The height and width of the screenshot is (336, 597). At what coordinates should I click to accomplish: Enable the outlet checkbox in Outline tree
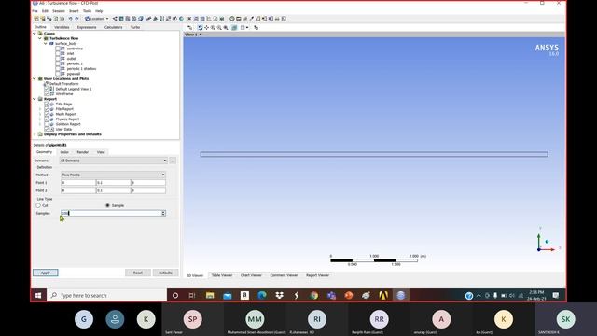(58, 59)
